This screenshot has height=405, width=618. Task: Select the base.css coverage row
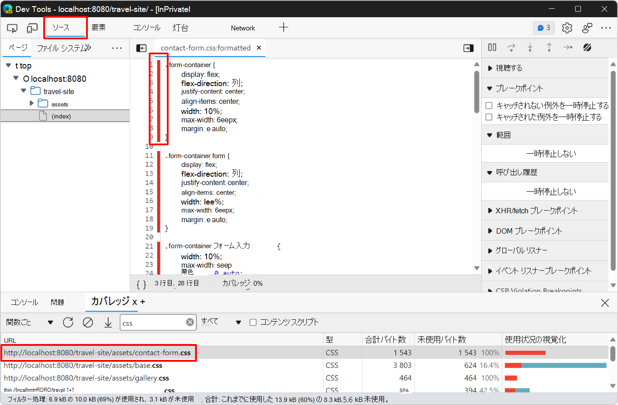[83, 365]
